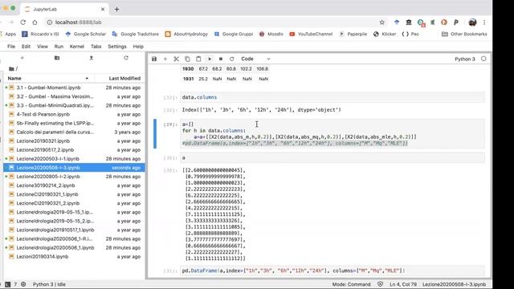Image resolution: width=514 pixels, height=289 pixels.
Task: Select Lezioni20190314.ipynb file
Action: coord(74,257)
